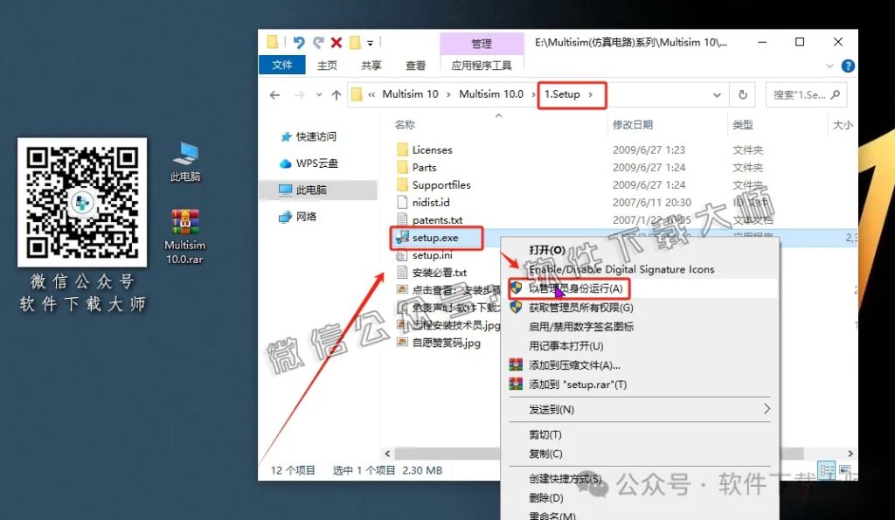Select 安装必看.txt in the file list
Viewport: 895px width, 520px height.
[440, 272]
